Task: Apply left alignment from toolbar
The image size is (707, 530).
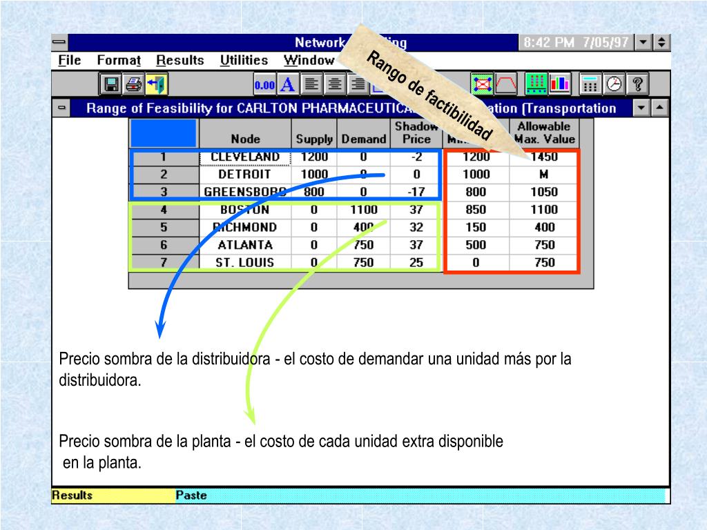Action: point(311,84)
